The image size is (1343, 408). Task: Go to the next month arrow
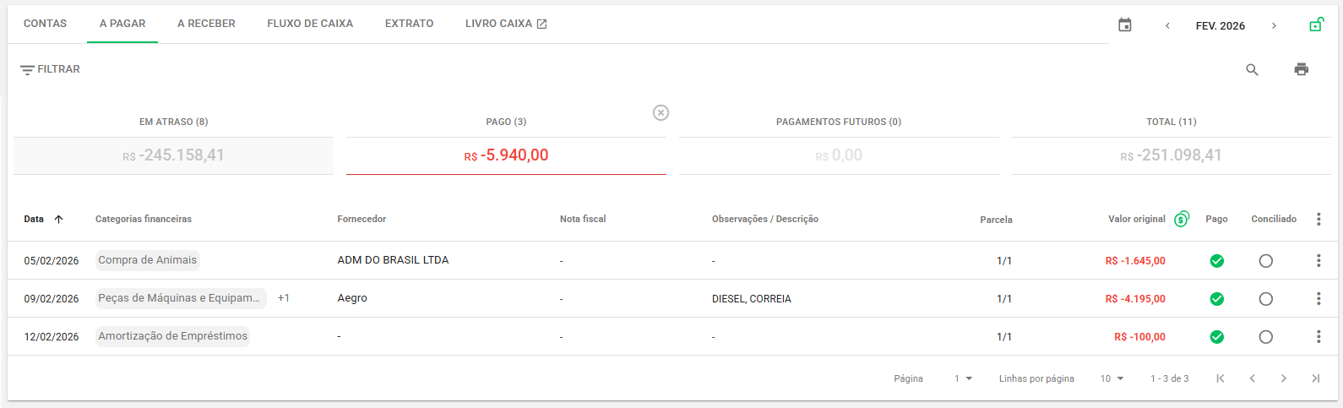(x=1274, y=25)
